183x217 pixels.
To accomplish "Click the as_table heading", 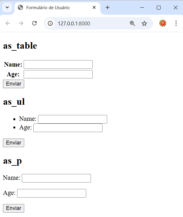I will 20,46.
